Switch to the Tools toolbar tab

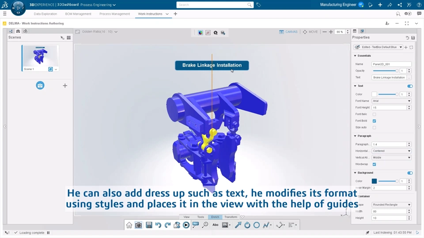click(201, 217)
